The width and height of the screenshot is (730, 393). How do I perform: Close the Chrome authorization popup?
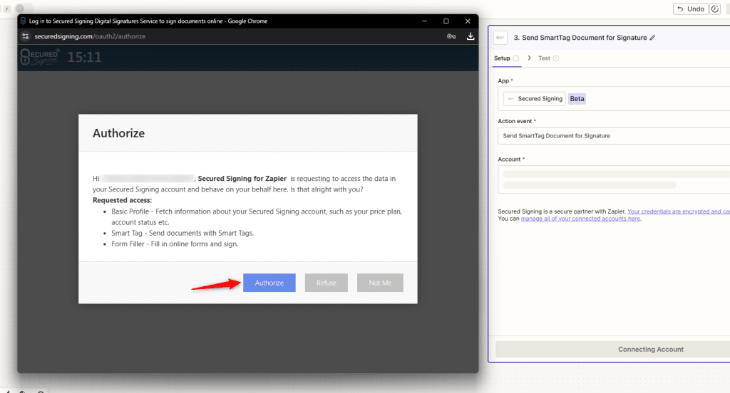(x=468, y=21)
